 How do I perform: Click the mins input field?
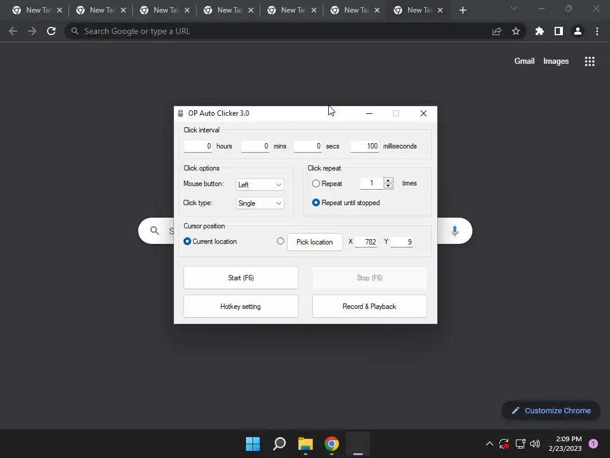coord(255,146)
